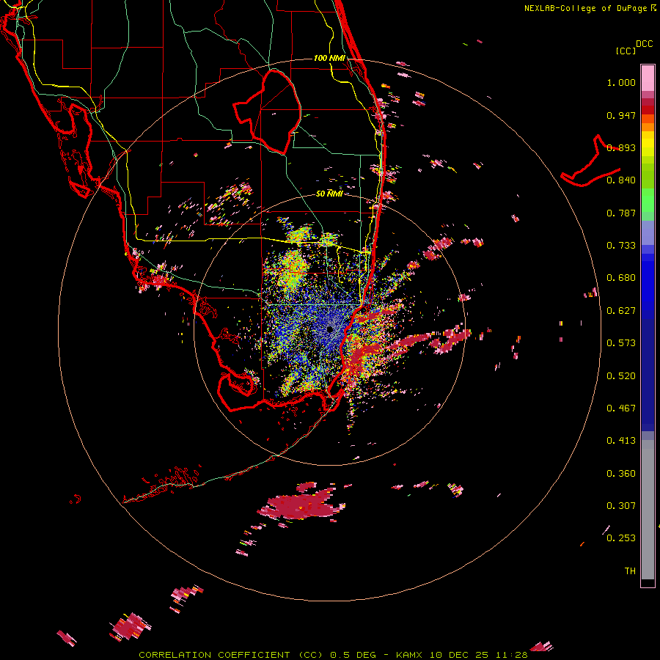Click the DCC product label above scale
This screenshot has width=660, height=660.
(645, 44)
